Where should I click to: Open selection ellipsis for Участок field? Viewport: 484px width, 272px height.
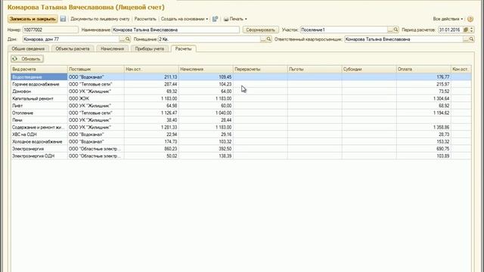390,29
